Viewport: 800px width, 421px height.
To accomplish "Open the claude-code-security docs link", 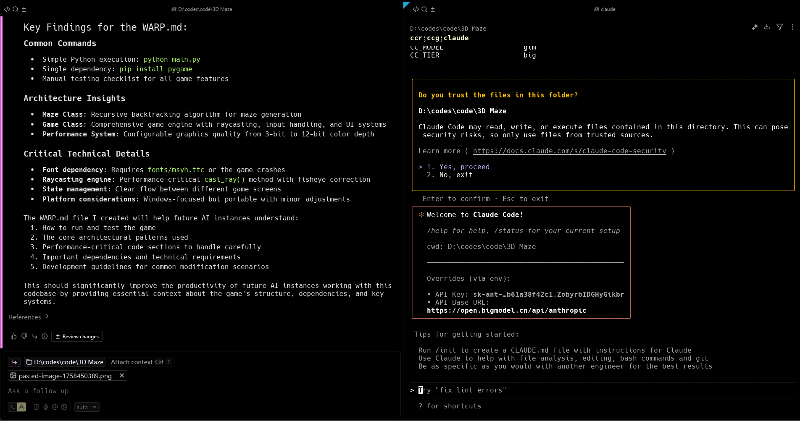I will tap(569, 151).
